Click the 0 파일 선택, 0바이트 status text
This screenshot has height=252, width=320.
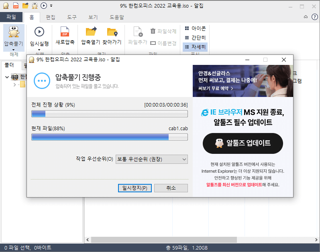pos(28,248)
